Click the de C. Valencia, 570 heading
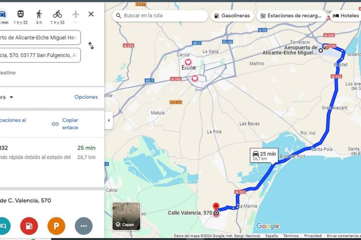This screenshot has width=361, height=240. click(x=25, y=201)
